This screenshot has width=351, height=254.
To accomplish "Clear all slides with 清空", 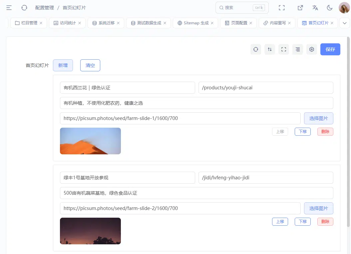I will point(90,65).
